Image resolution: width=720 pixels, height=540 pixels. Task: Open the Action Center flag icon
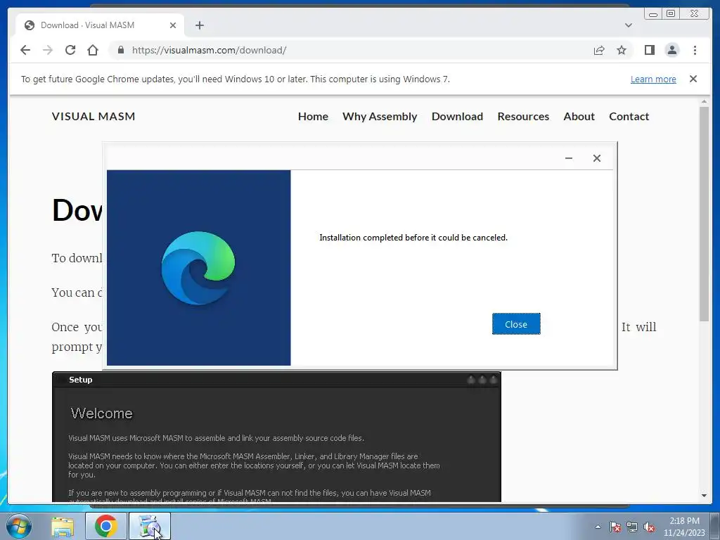tap(615, 527)
